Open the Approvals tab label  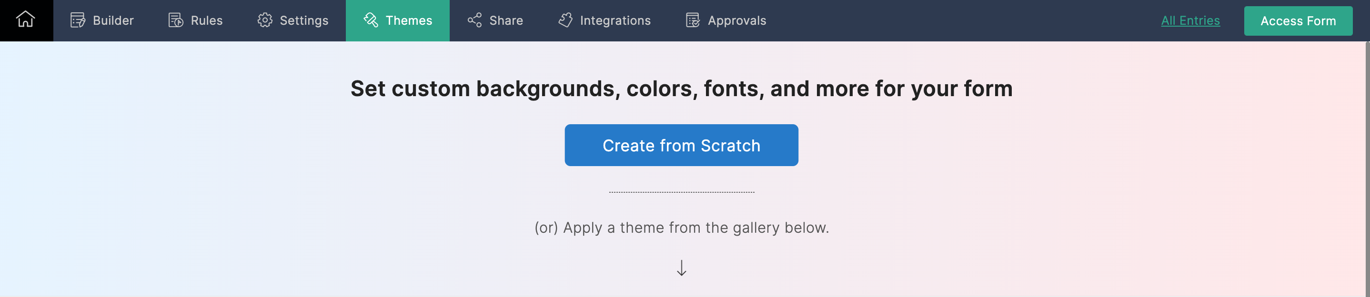coord(736,20)
